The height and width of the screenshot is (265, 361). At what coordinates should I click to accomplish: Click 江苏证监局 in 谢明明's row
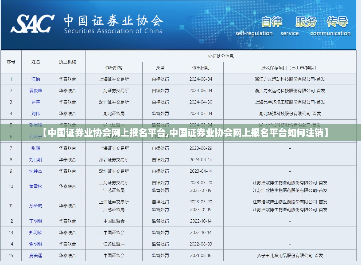tap(114, 244)
